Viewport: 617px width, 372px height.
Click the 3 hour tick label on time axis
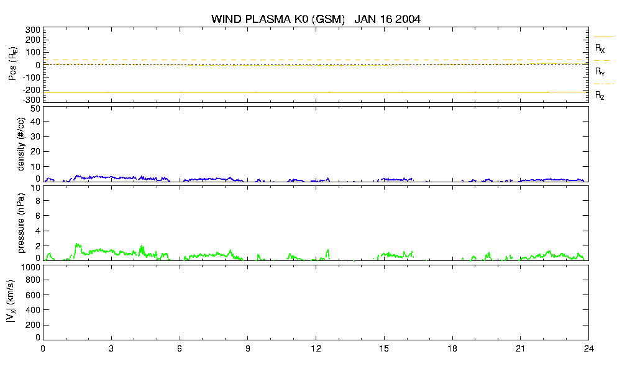111,348
